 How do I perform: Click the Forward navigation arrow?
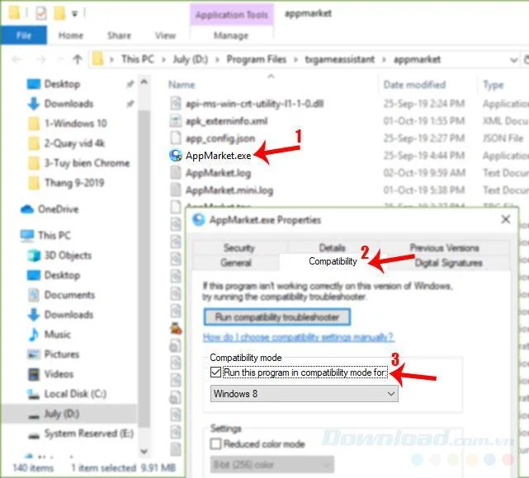[x=40, y=59]
